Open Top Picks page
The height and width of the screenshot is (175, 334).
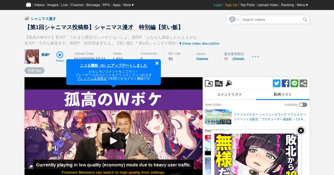247,5
